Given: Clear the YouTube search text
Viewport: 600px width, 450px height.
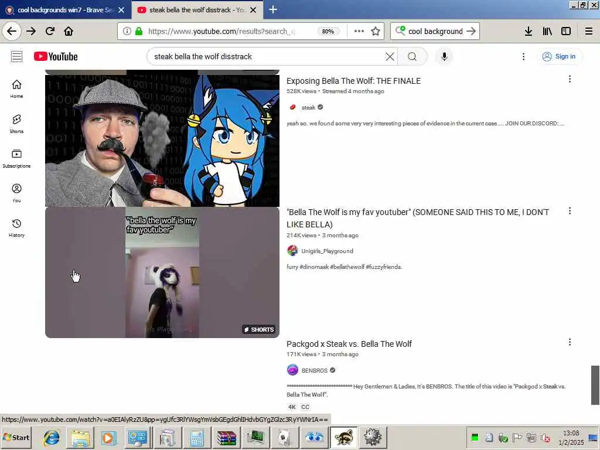Looking at the screenshot, I should [x=390, y=57].
